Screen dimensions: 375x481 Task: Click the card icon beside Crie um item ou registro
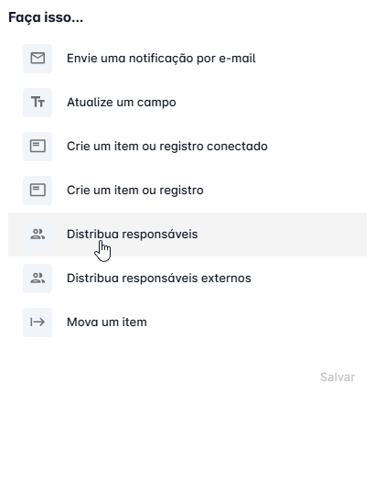point(37,191)
